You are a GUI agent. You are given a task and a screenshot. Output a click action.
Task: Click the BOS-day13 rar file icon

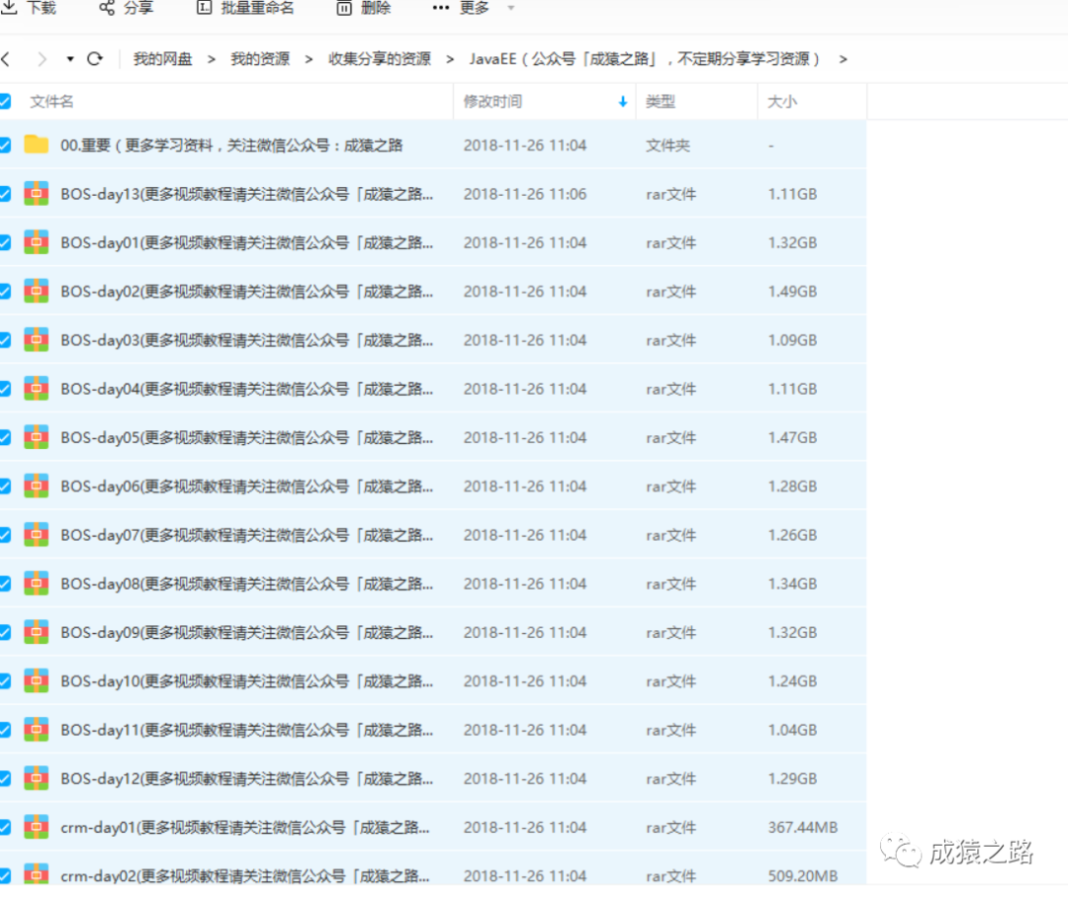[x=37, y=194]
